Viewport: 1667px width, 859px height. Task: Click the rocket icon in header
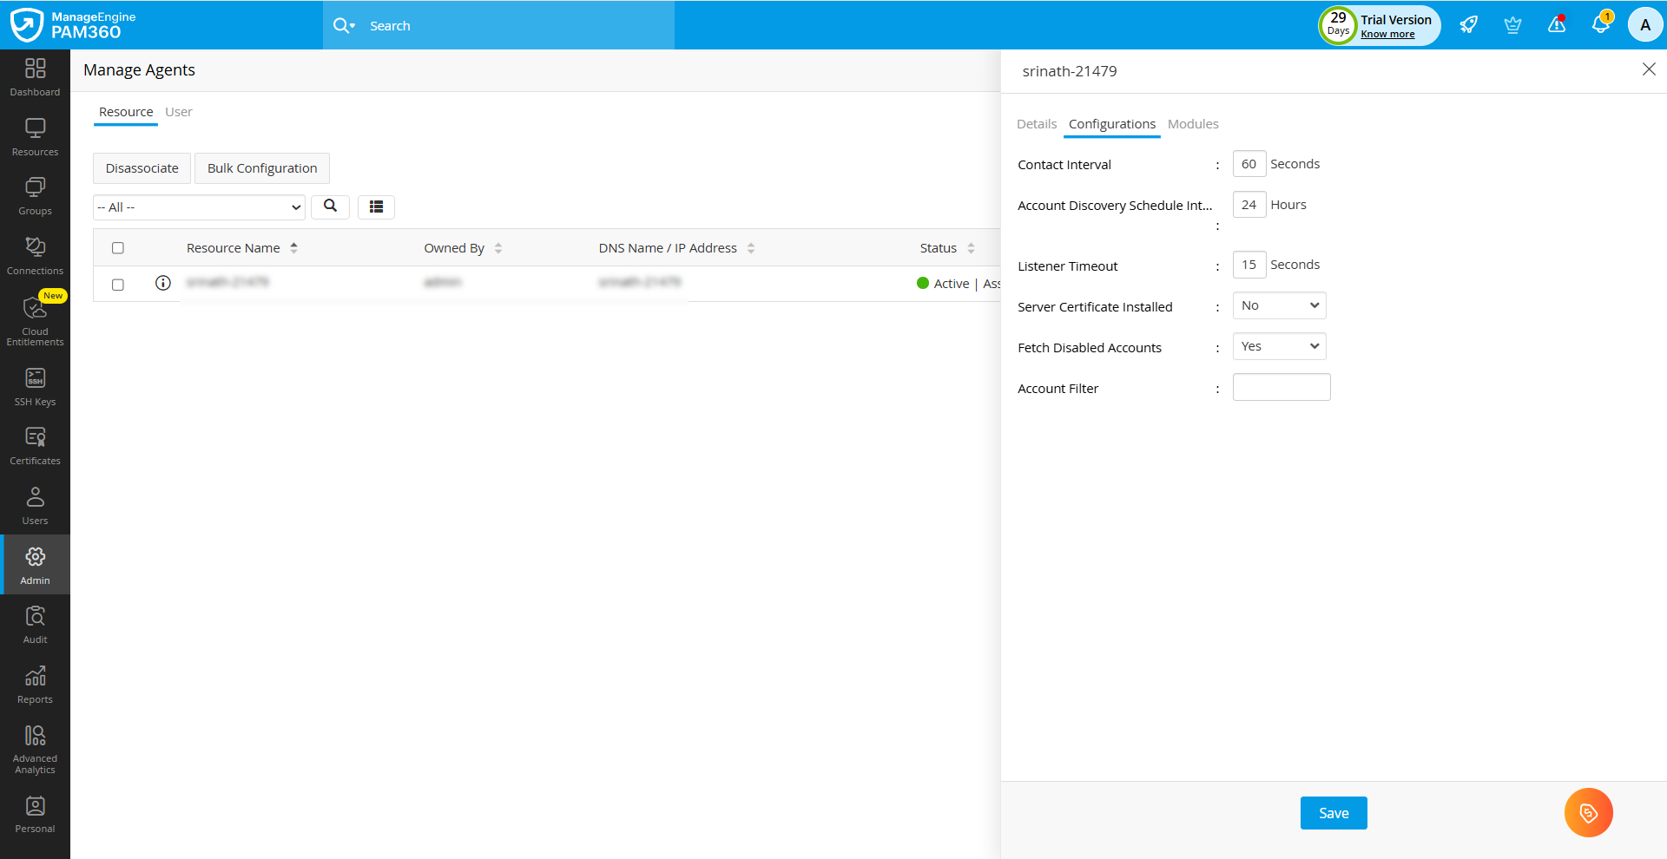[x=1468, y=25]
